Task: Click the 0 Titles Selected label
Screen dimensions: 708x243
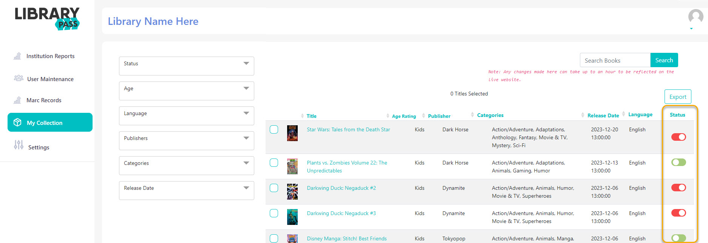Action: click(469, 94)
